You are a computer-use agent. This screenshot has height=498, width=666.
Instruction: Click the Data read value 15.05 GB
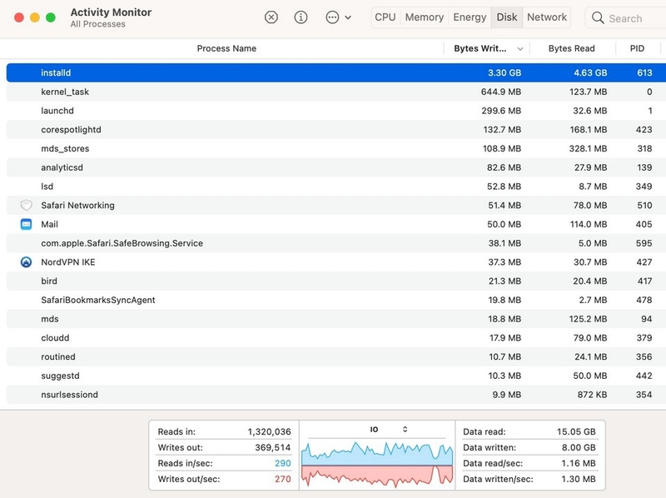[x=576, y=431]
